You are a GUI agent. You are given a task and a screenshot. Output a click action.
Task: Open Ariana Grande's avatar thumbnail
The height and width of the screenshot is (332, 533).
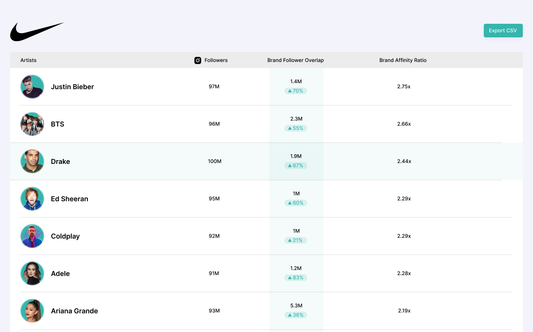32,311
